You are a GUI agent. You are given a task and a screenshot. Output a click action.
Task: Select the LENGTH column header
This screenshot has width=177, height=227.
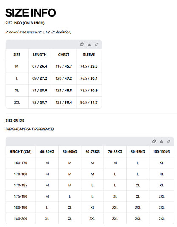(40, 55)
